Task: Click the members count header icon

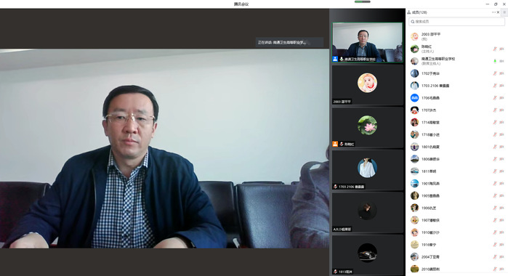Action: tap(409, 12)
